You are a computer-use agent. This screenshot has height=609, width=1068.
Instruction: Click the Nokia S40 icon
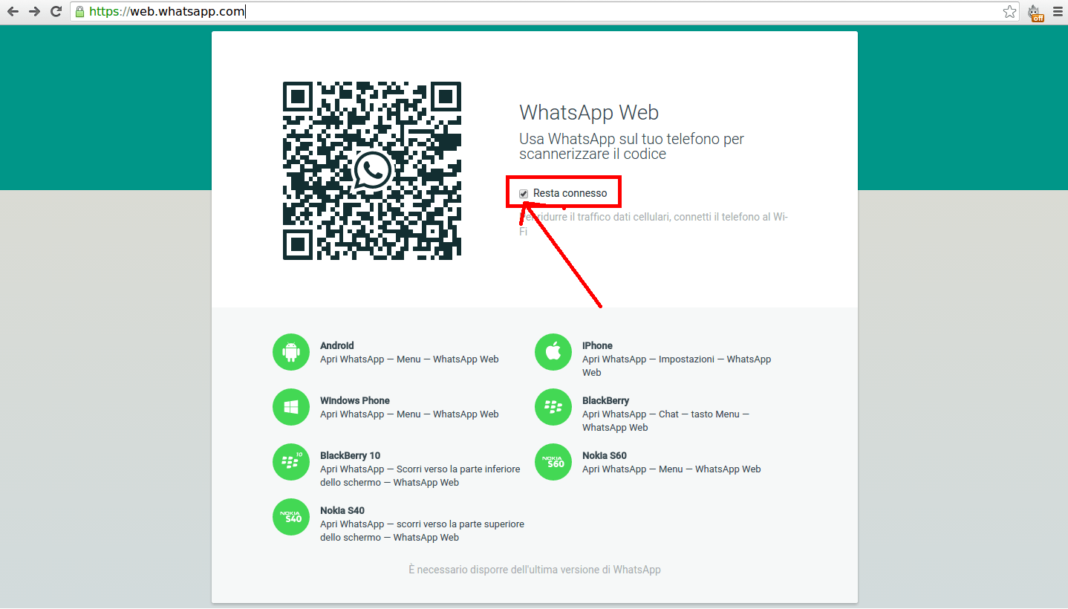point(291,517)
